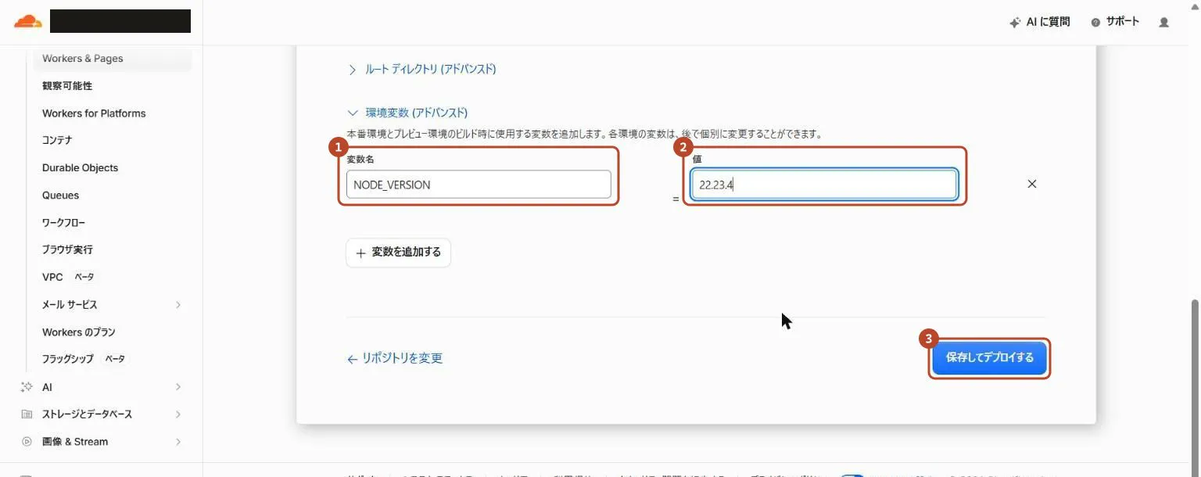Click the AI sparkle sidebar icon

(27, 387)
